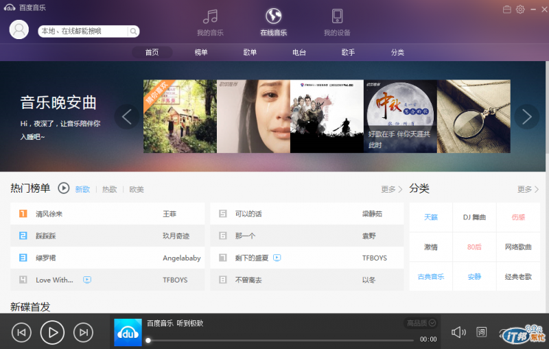
Task: Select song Love With...
Action: coord(54,280)
